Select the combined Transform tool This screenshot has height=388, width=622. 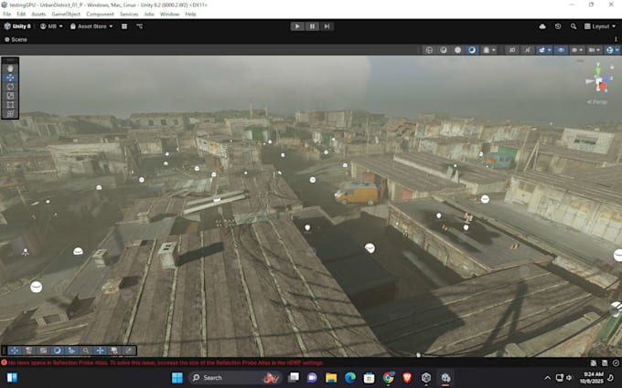[x=10, y=114]
